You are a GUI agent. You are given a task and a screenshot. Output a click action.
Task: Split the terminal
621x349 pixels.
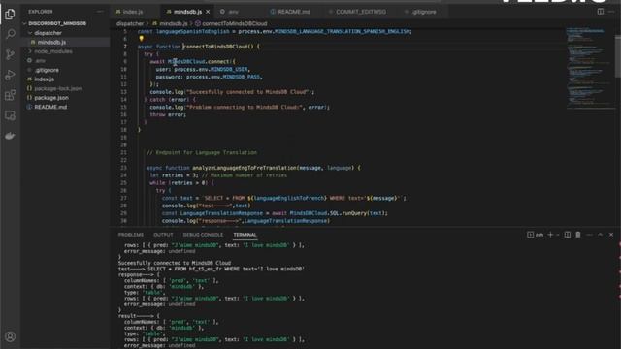pyautogui.click(x=567, y=235)
